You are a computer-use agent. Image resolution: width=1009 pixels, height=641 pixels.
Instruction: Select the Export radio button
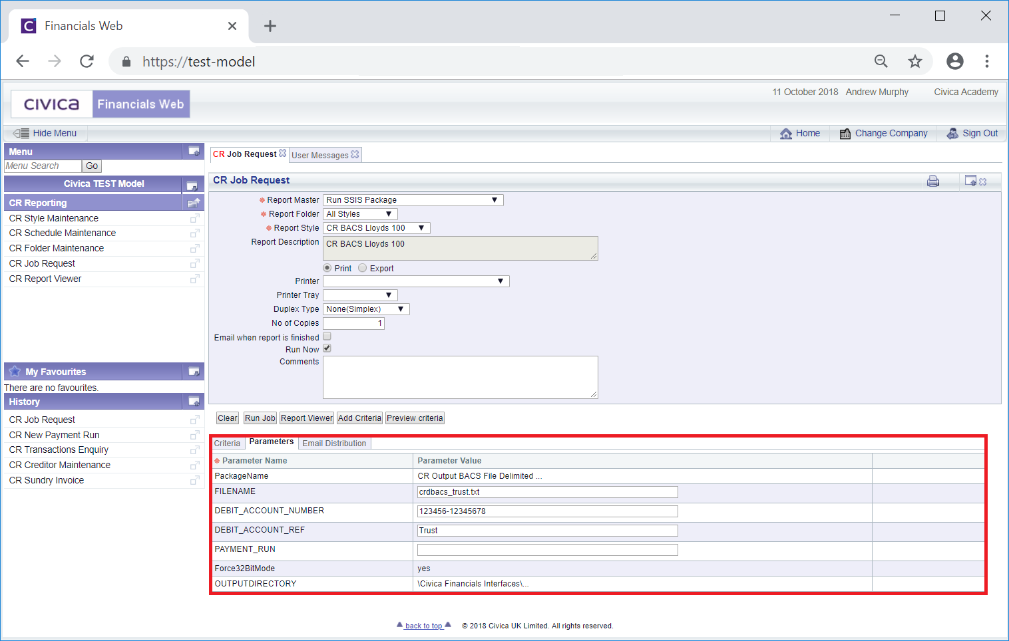(362, 268)
